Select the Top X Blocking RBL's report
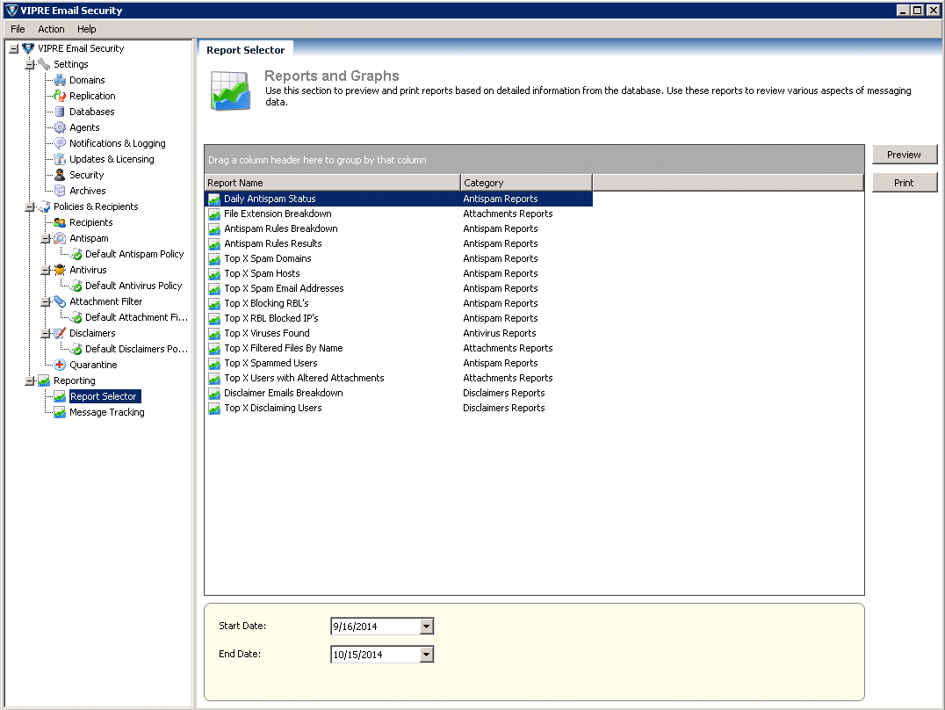945x710 pixels. click(x=399, y=303)
